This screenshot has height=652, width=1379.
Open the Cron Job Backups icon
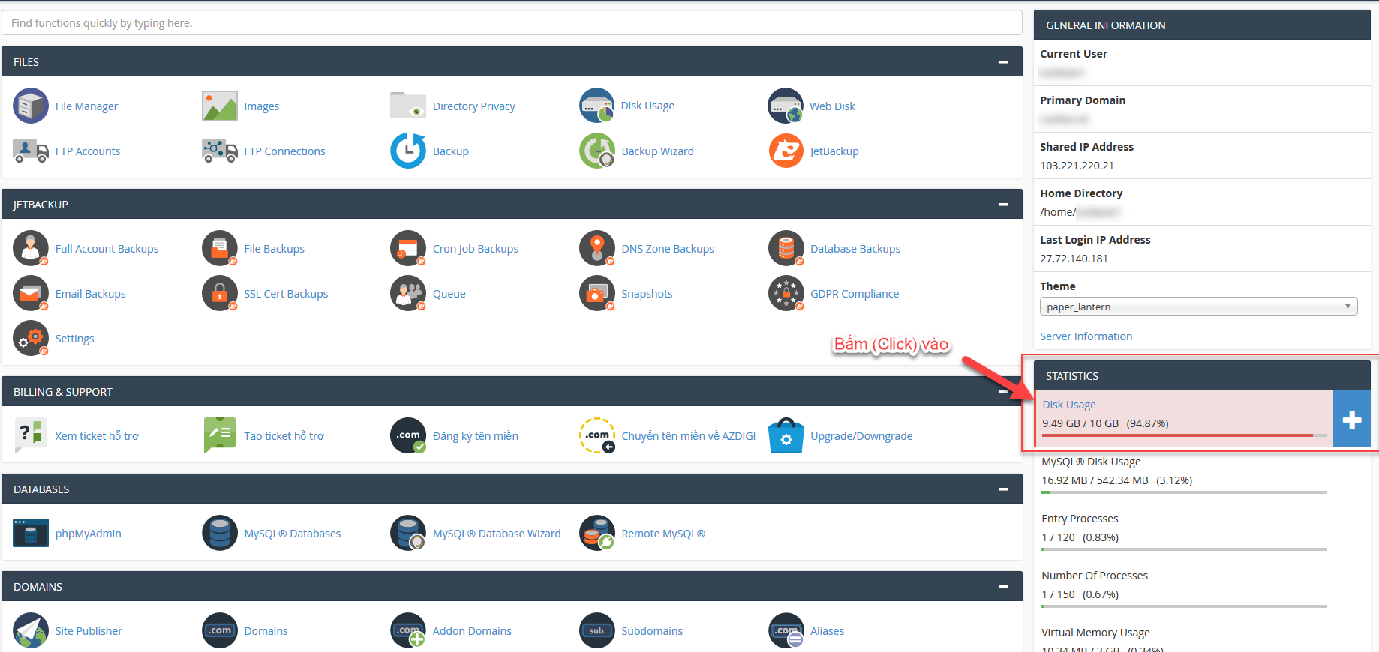point(408,248)
